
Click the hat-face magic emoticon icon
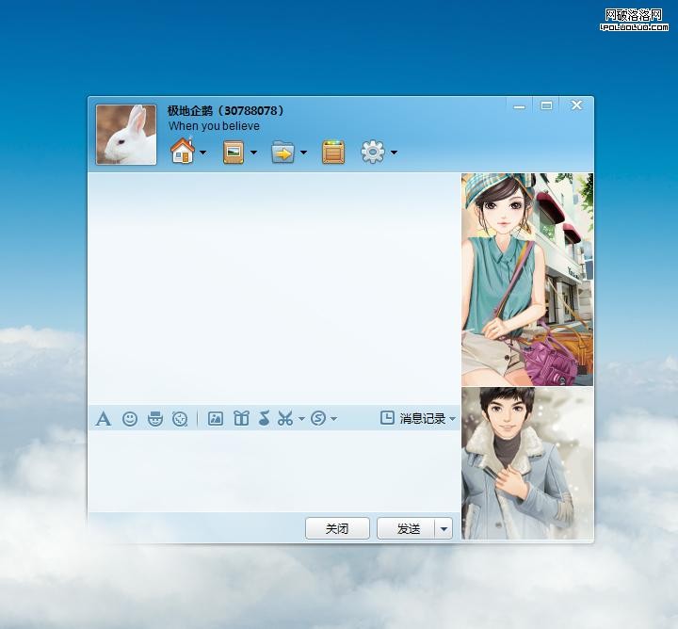point(155,419)
